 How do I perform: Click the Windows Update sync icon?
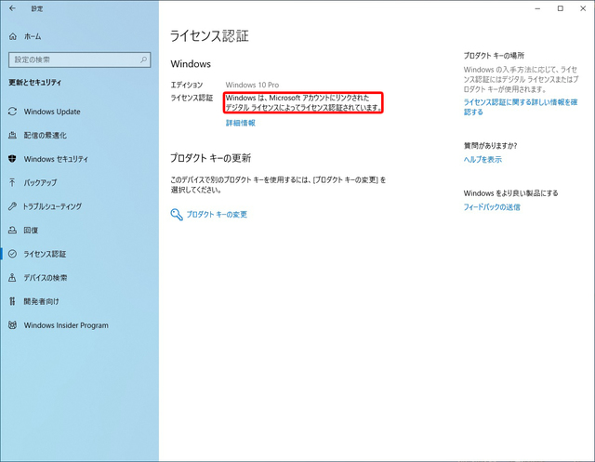click(12, 112)
